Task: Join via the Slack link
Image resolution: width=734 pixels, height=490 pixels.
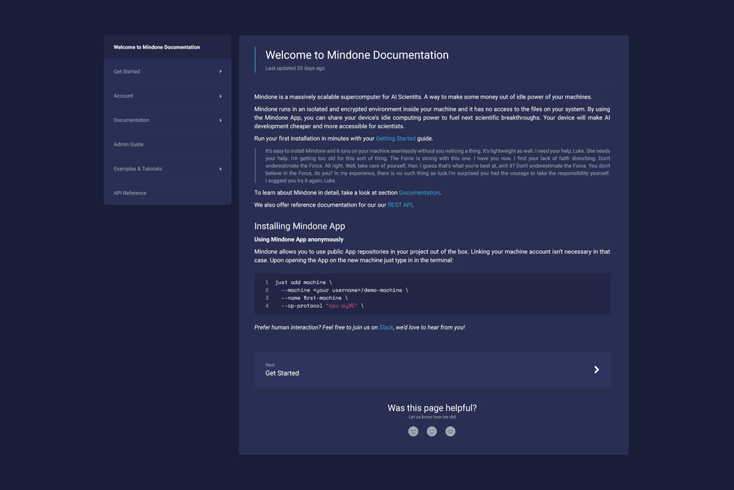Action: [386, 327]
